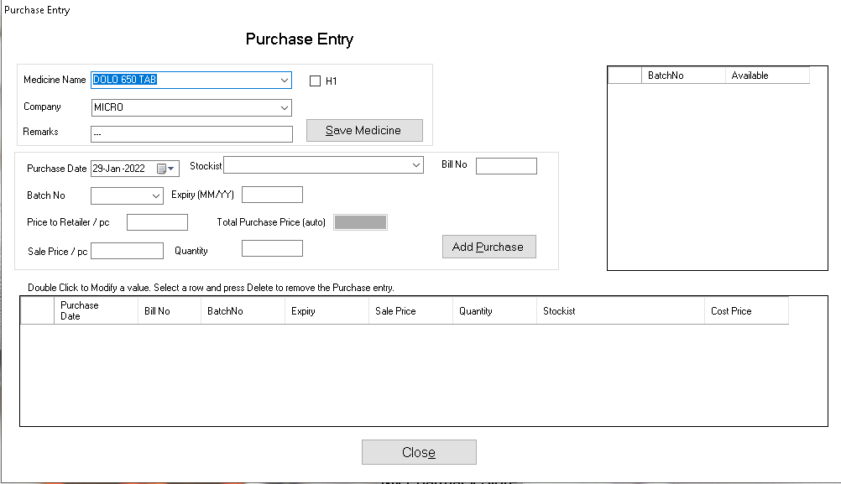Open the Batch No dropdown
Screen dimensions: 841x484
[x=156, y=195]
